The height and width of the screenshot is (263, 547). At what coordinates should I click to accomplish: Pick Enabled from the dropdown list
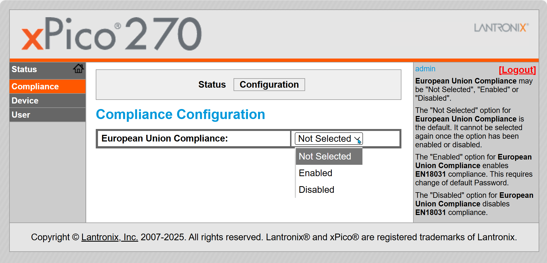point(315,173)
